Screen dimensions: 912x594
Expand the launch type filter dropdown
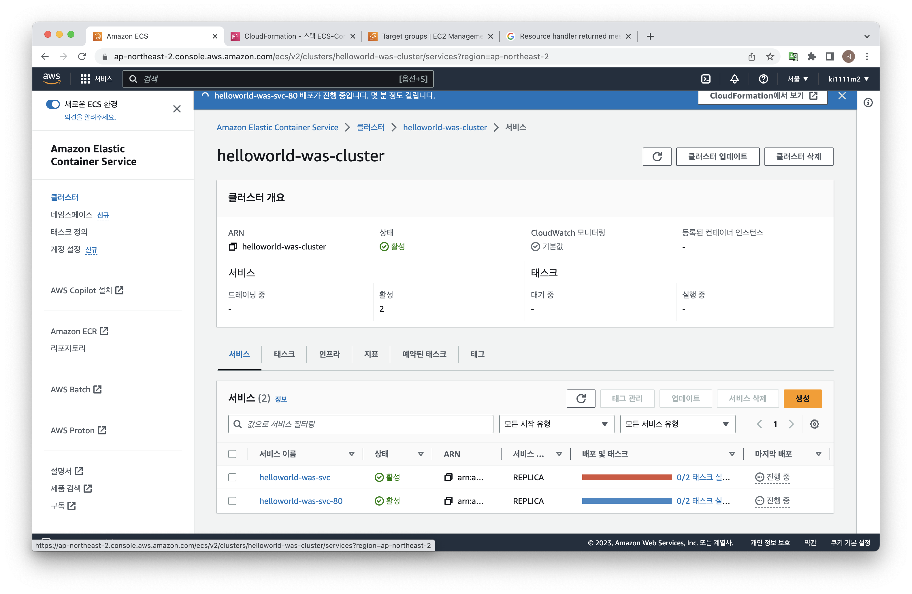tap(556, 424)
